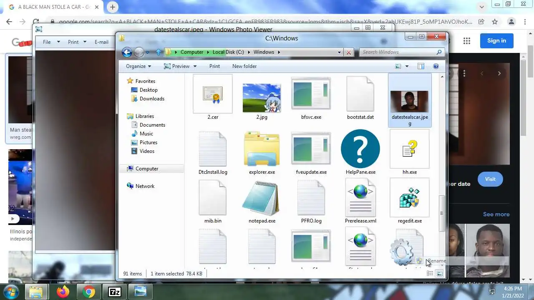534x300 pixels.
Task: Click See more link in Chrome
Action: click(x=496, y=214)
